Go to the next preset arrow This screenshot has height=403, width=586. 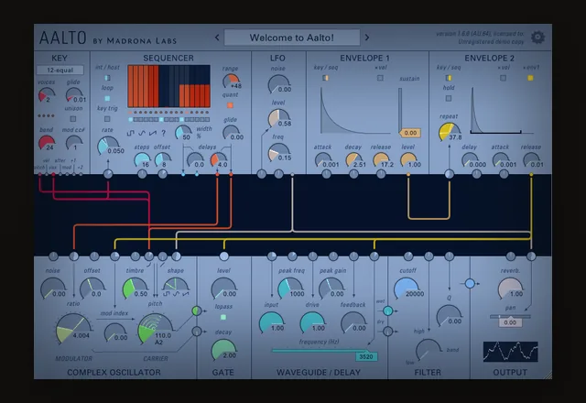[x=367, y=38]
